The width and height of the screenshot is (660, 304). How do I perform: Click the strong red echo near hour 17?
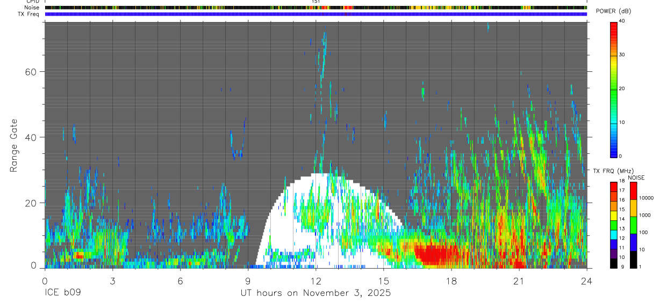(435, 254)
